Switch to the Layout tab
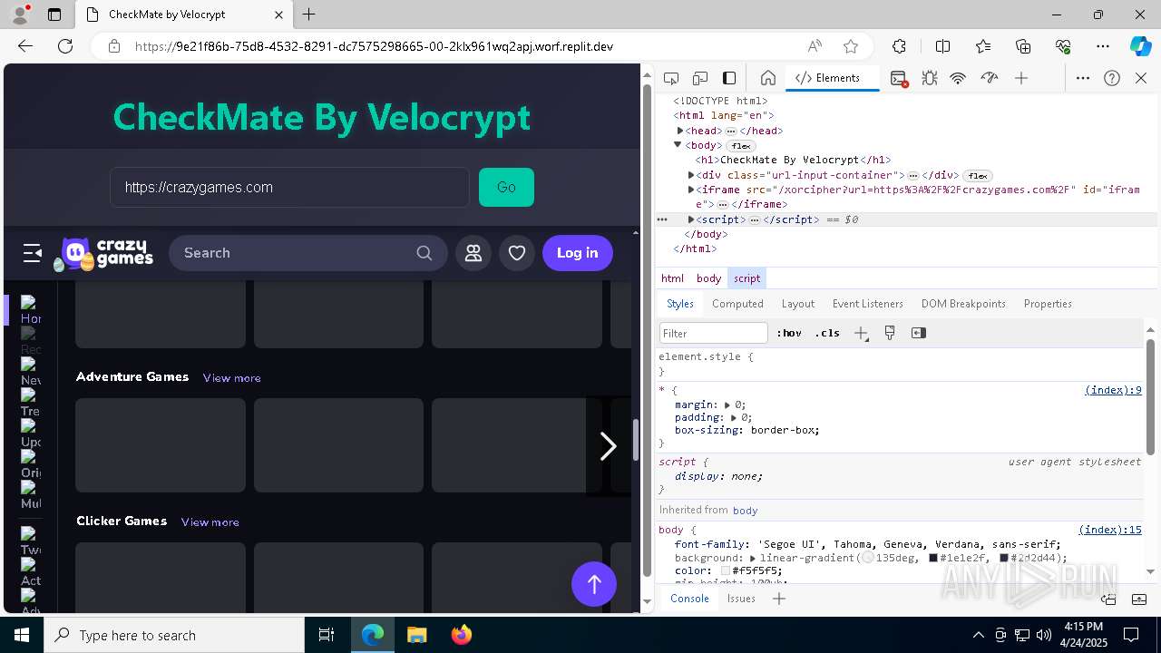This screenshot has height=653, width=1161. click(798, 304)
